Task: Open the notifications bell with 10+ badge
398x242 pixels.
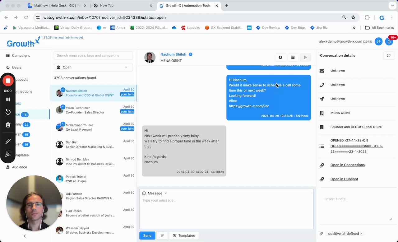Action: click(x=389, y=41)
